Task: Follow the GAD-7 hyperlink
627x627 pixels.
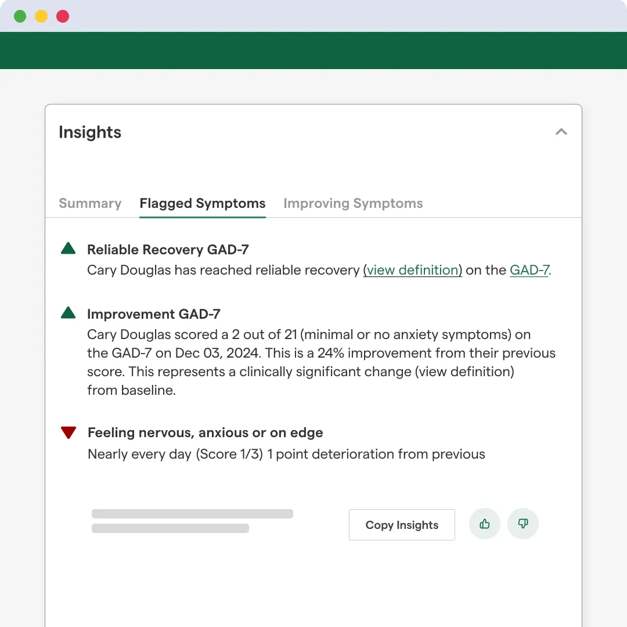Action: (529, 270)
